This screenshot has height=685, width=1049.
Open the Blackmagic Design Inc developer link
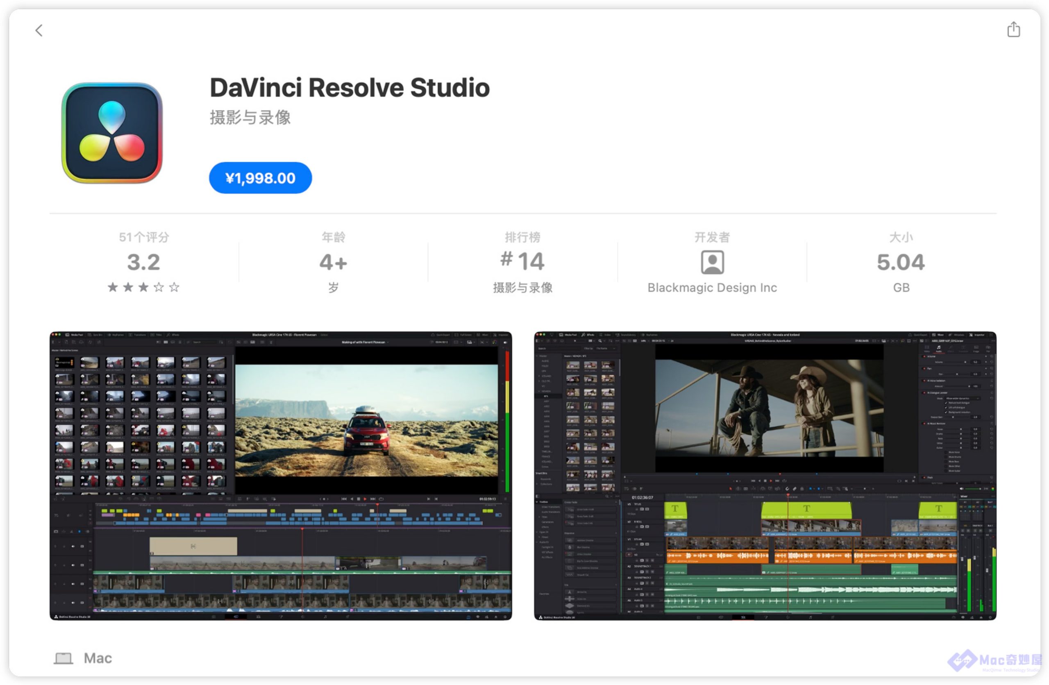tap(712, 288)
